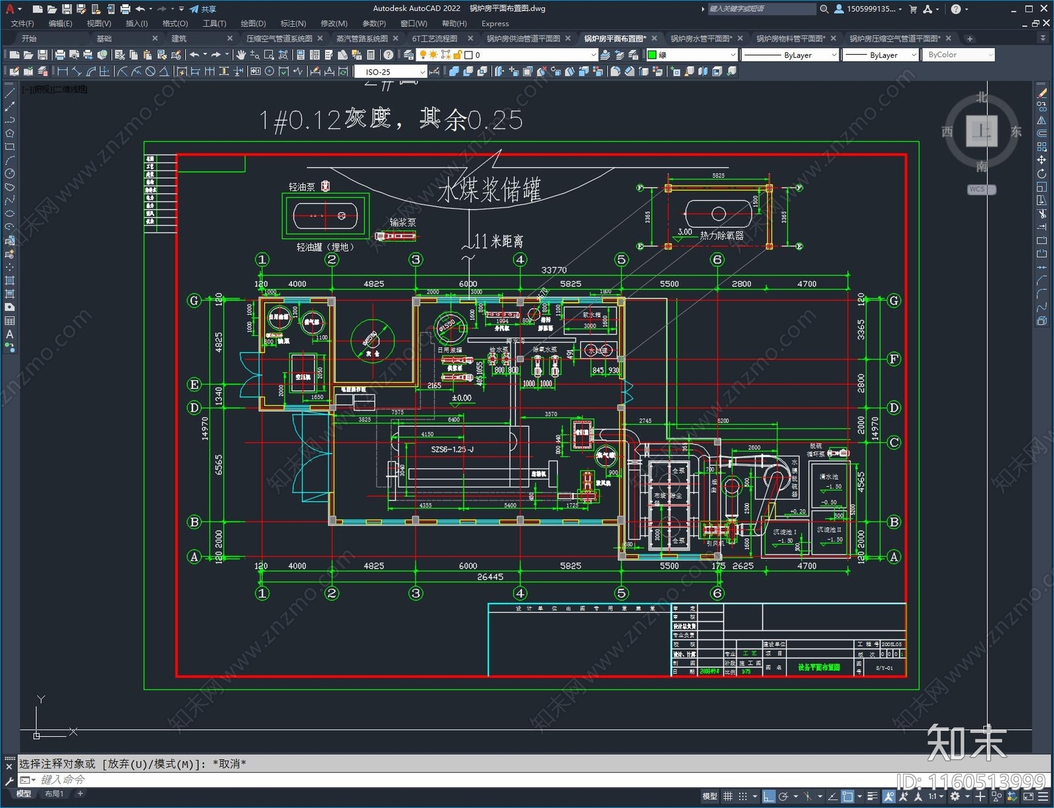Open the ISO-25 dimension style dropdown

(391, 72)
